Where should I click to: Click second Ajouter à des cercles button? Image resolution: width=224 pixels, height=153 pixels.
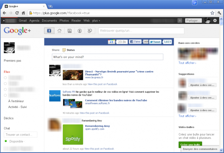[x=202, y=98]
